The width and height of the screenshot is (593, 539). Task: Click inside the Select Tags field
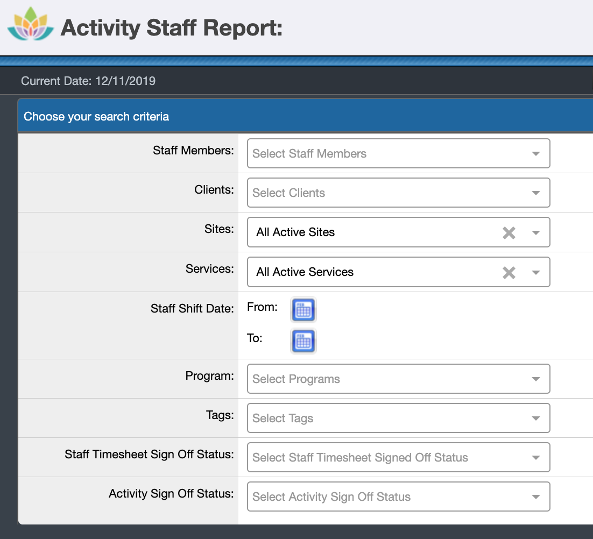[x=377, y=418]
